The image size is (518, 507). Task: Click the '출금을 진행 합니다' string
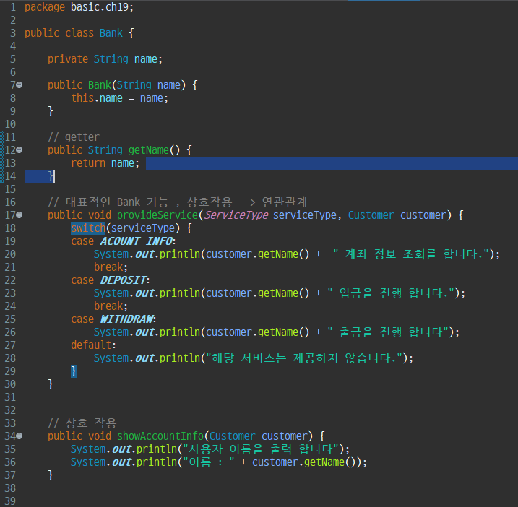click(388, 332)
